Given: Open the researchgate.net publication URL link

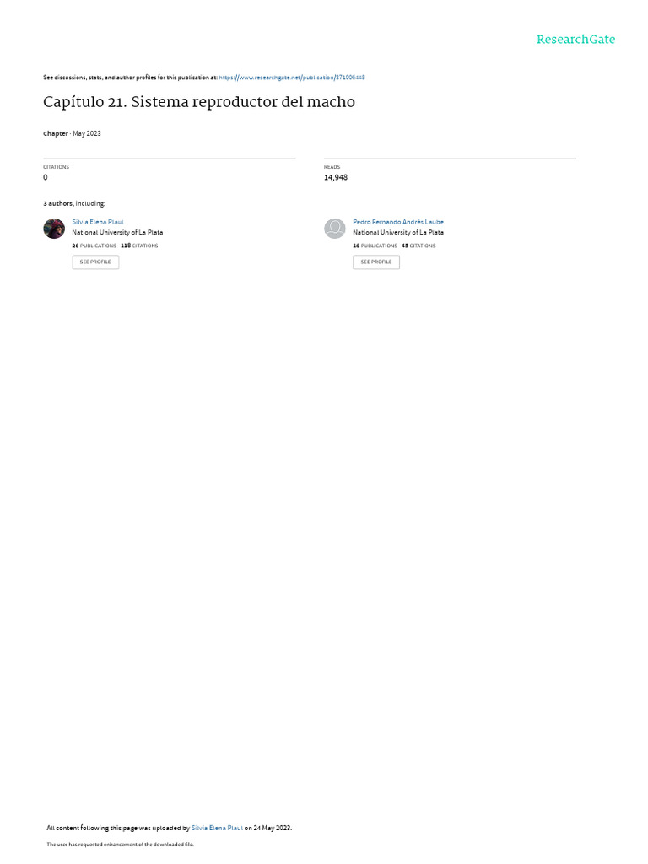Looking at the screenshot, I should pyautogui.click(x=291, y=78).
